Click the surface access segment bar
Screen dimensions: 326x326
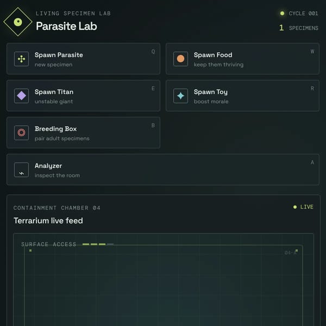[98, 244]
